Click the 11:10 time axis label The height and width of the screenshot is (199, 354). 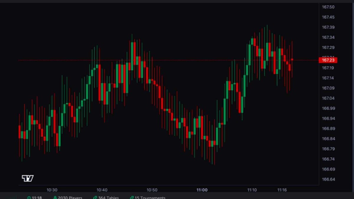pyautogui.click(x=252, y=190)
